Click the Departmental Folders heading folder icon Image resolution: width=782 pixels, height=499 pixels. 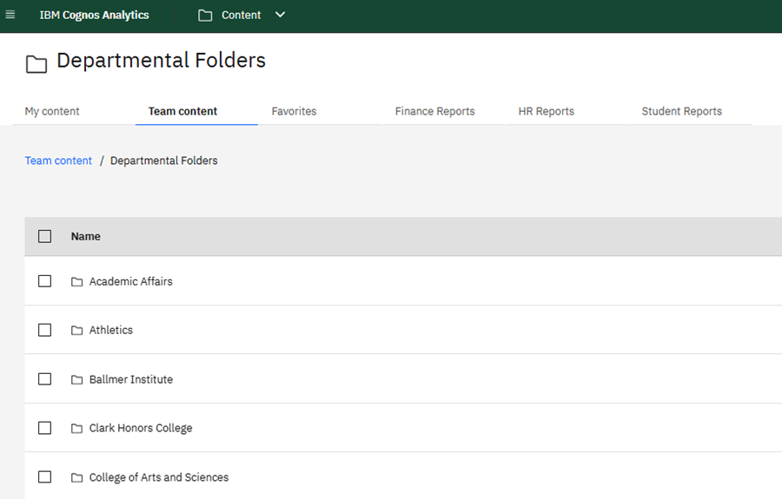pos(36,64)
